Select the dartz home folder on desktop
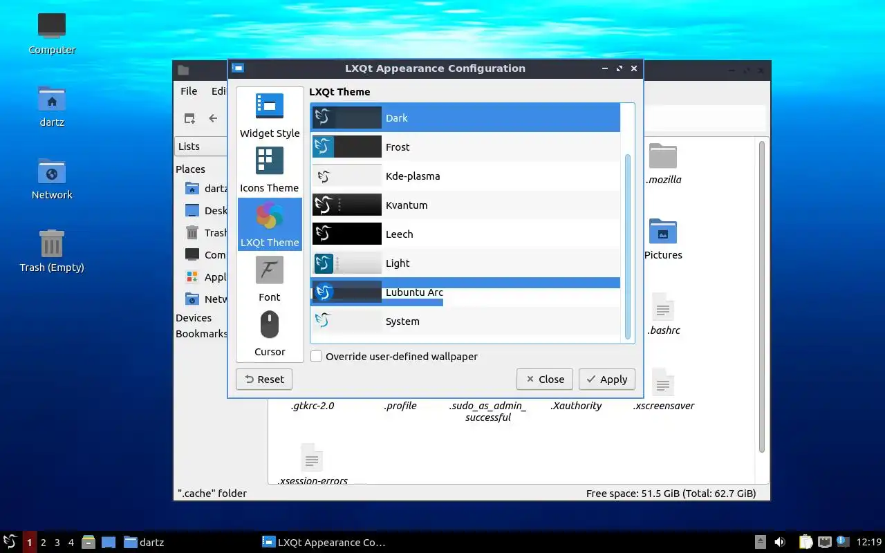The width and height of the screenshot is (885, 553). tap(52, 106)
